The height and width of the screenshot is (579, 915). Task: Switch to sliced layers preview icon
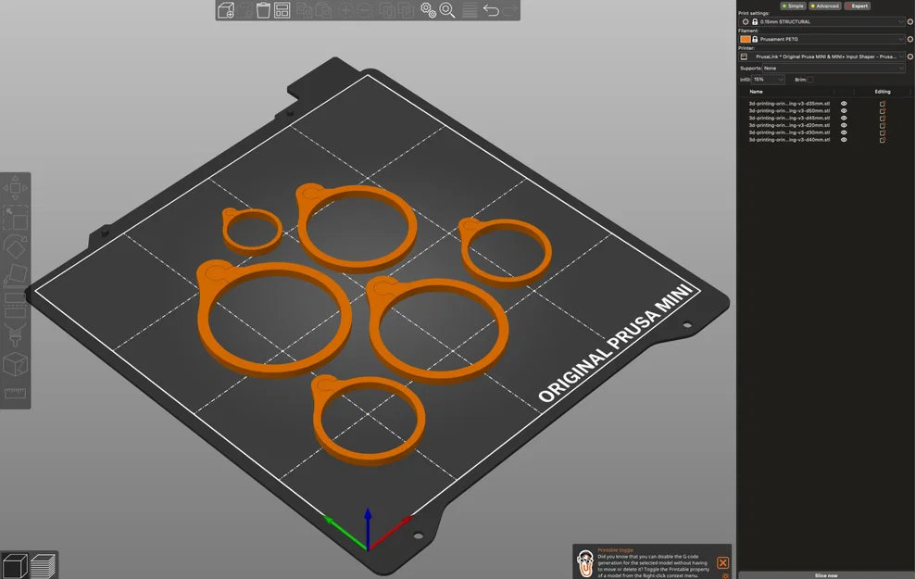[44, 566]
